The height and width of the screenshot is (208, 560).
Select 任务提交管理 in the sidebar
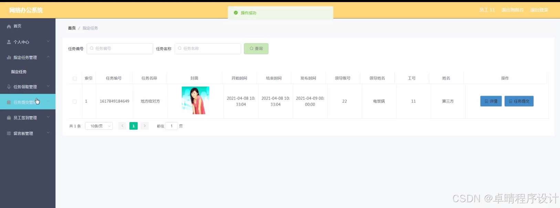28,102
